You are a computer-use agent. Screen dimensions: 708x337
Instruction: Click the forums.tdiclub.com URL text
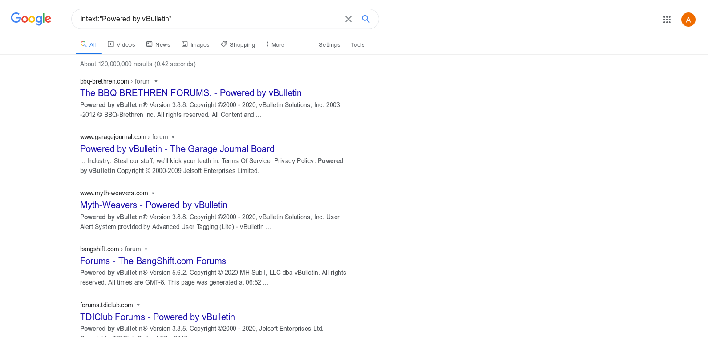pyautogui.click(x=106, y=305)
